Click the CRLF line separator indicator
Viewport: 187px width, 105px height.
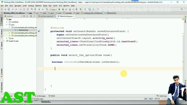[x=151, y=99]
